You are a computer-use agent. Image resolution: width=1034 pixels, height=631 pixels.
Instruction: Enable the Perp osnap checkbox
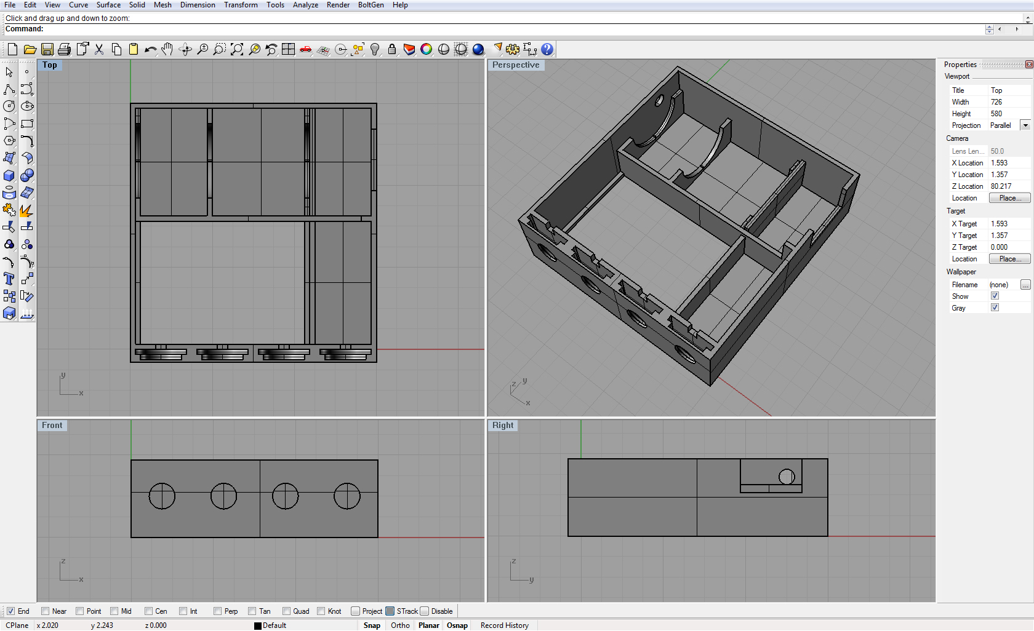tap(217, 611)
